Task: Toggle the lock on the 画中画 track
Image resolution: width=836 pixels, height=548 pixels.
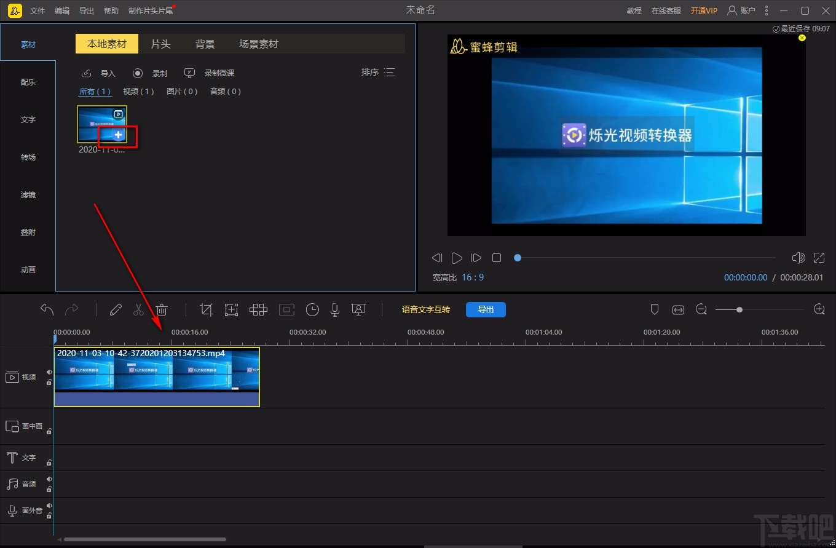Action: coord(49,431)
